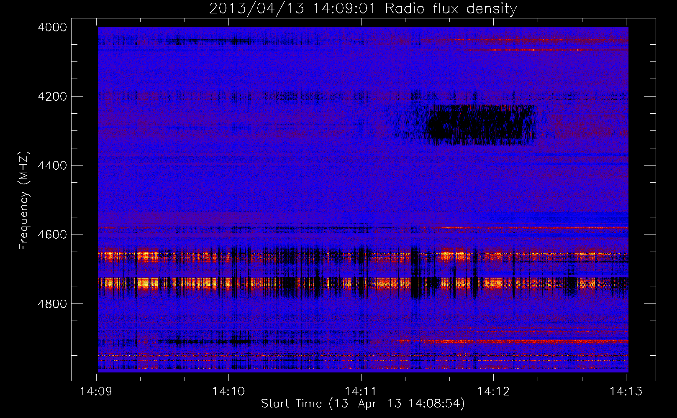The width and height of the screenshot is (677, 418).
Task: Click the 4600 frequency tick label
Action: click(x=52, y=234)
